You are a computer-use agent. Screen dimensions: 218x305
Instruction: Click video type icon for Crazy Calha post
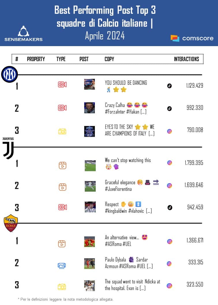tap(62, 108)
